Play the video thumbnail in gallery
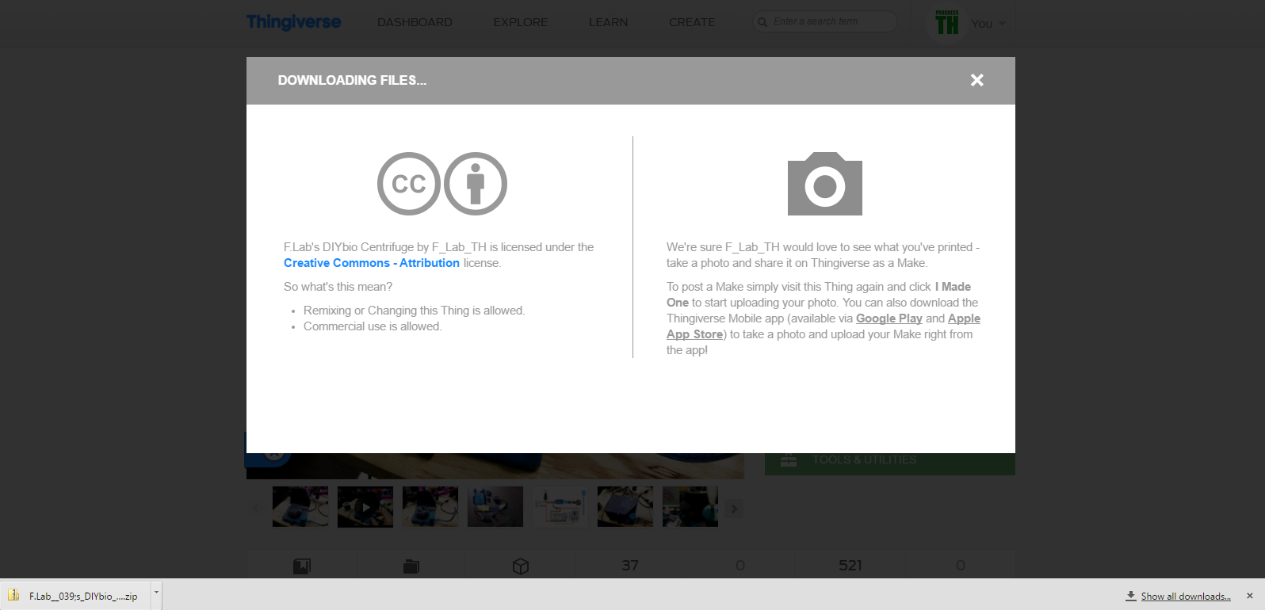The height and width of the screenshot is (610, 1265). click(x=365, y=507)
